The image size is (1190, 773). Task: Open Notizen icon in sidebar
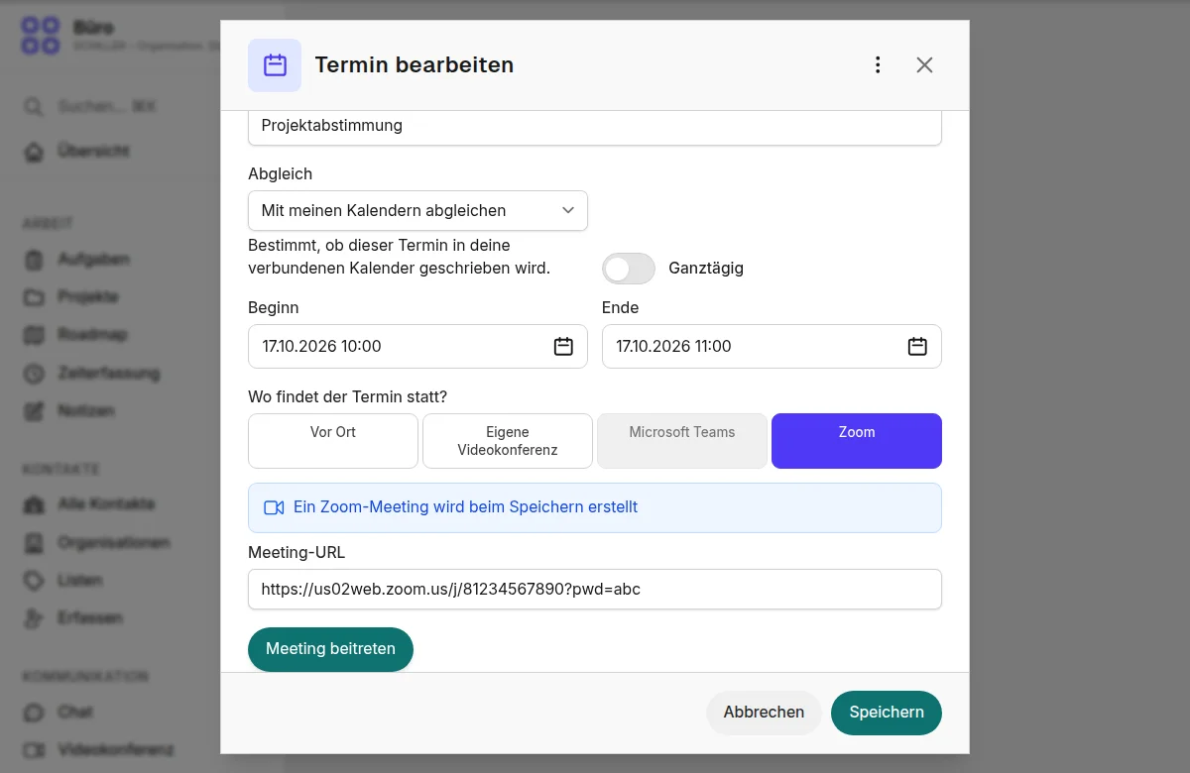34,410
